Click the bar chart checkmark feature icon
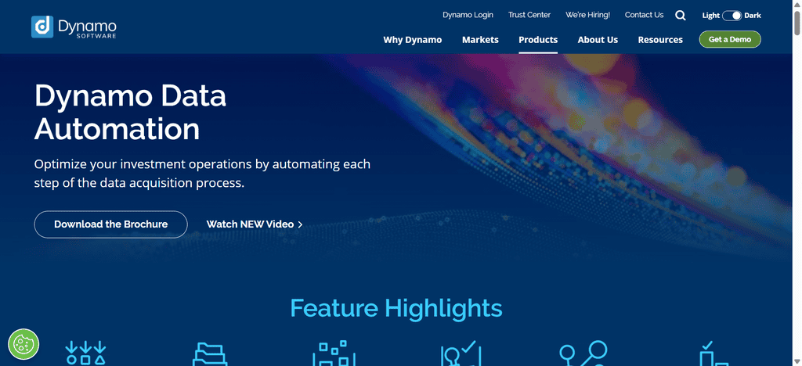The image size is (802, 366). (713, 353)
